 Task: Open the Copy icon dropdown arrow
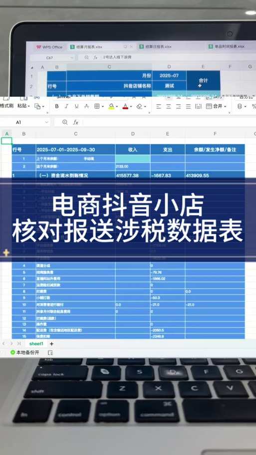pos(43,106)
